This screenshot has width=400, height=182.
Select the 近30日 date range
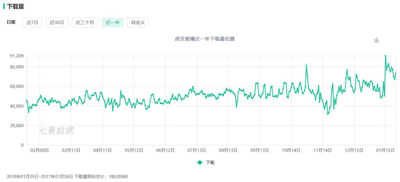(x=57, y=22)
